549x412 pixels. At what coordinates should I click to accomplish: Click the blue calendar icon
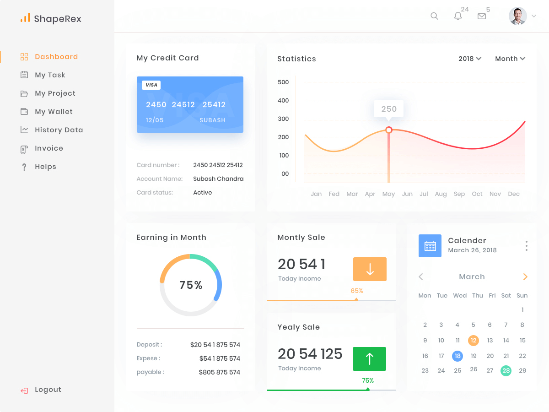pyautogui.click(x=430, y=246)
